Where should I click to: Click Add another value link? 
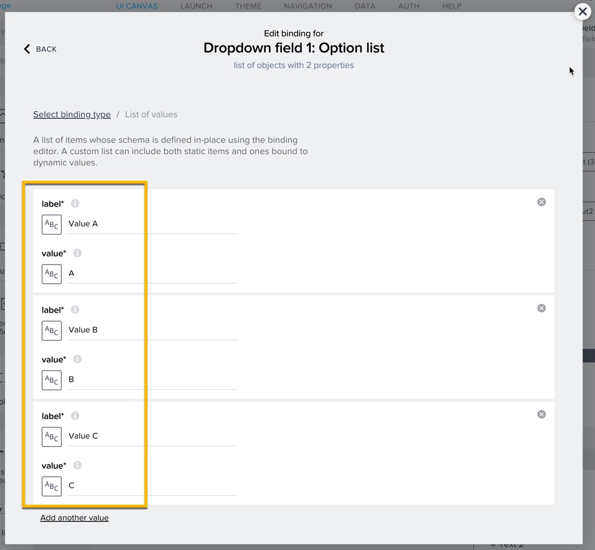pos(74,518)
